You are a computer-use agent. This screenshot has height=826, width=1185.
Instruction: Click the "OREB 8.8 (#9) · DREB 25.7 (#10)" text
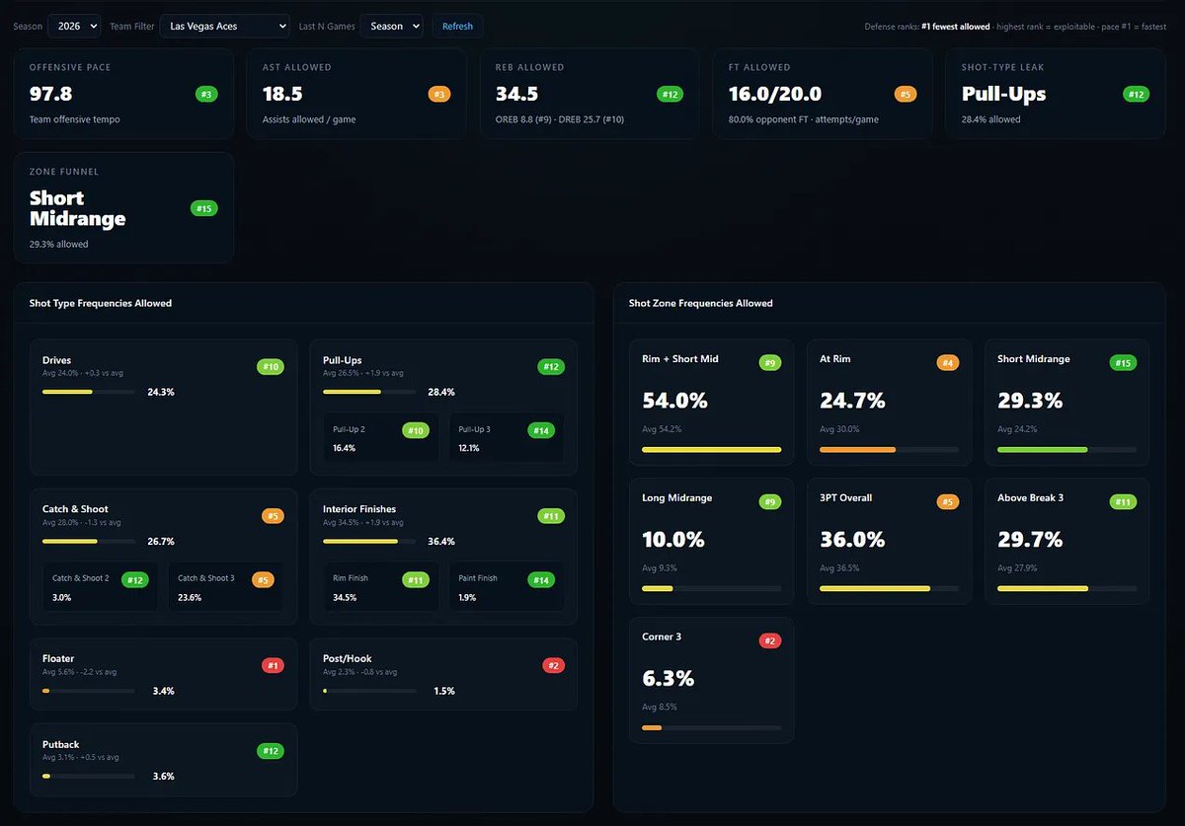click(x=559, y=119)
